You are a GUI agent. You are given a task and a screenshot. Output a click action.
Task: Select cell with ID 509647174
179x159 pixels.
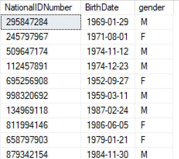pos(41,52)
